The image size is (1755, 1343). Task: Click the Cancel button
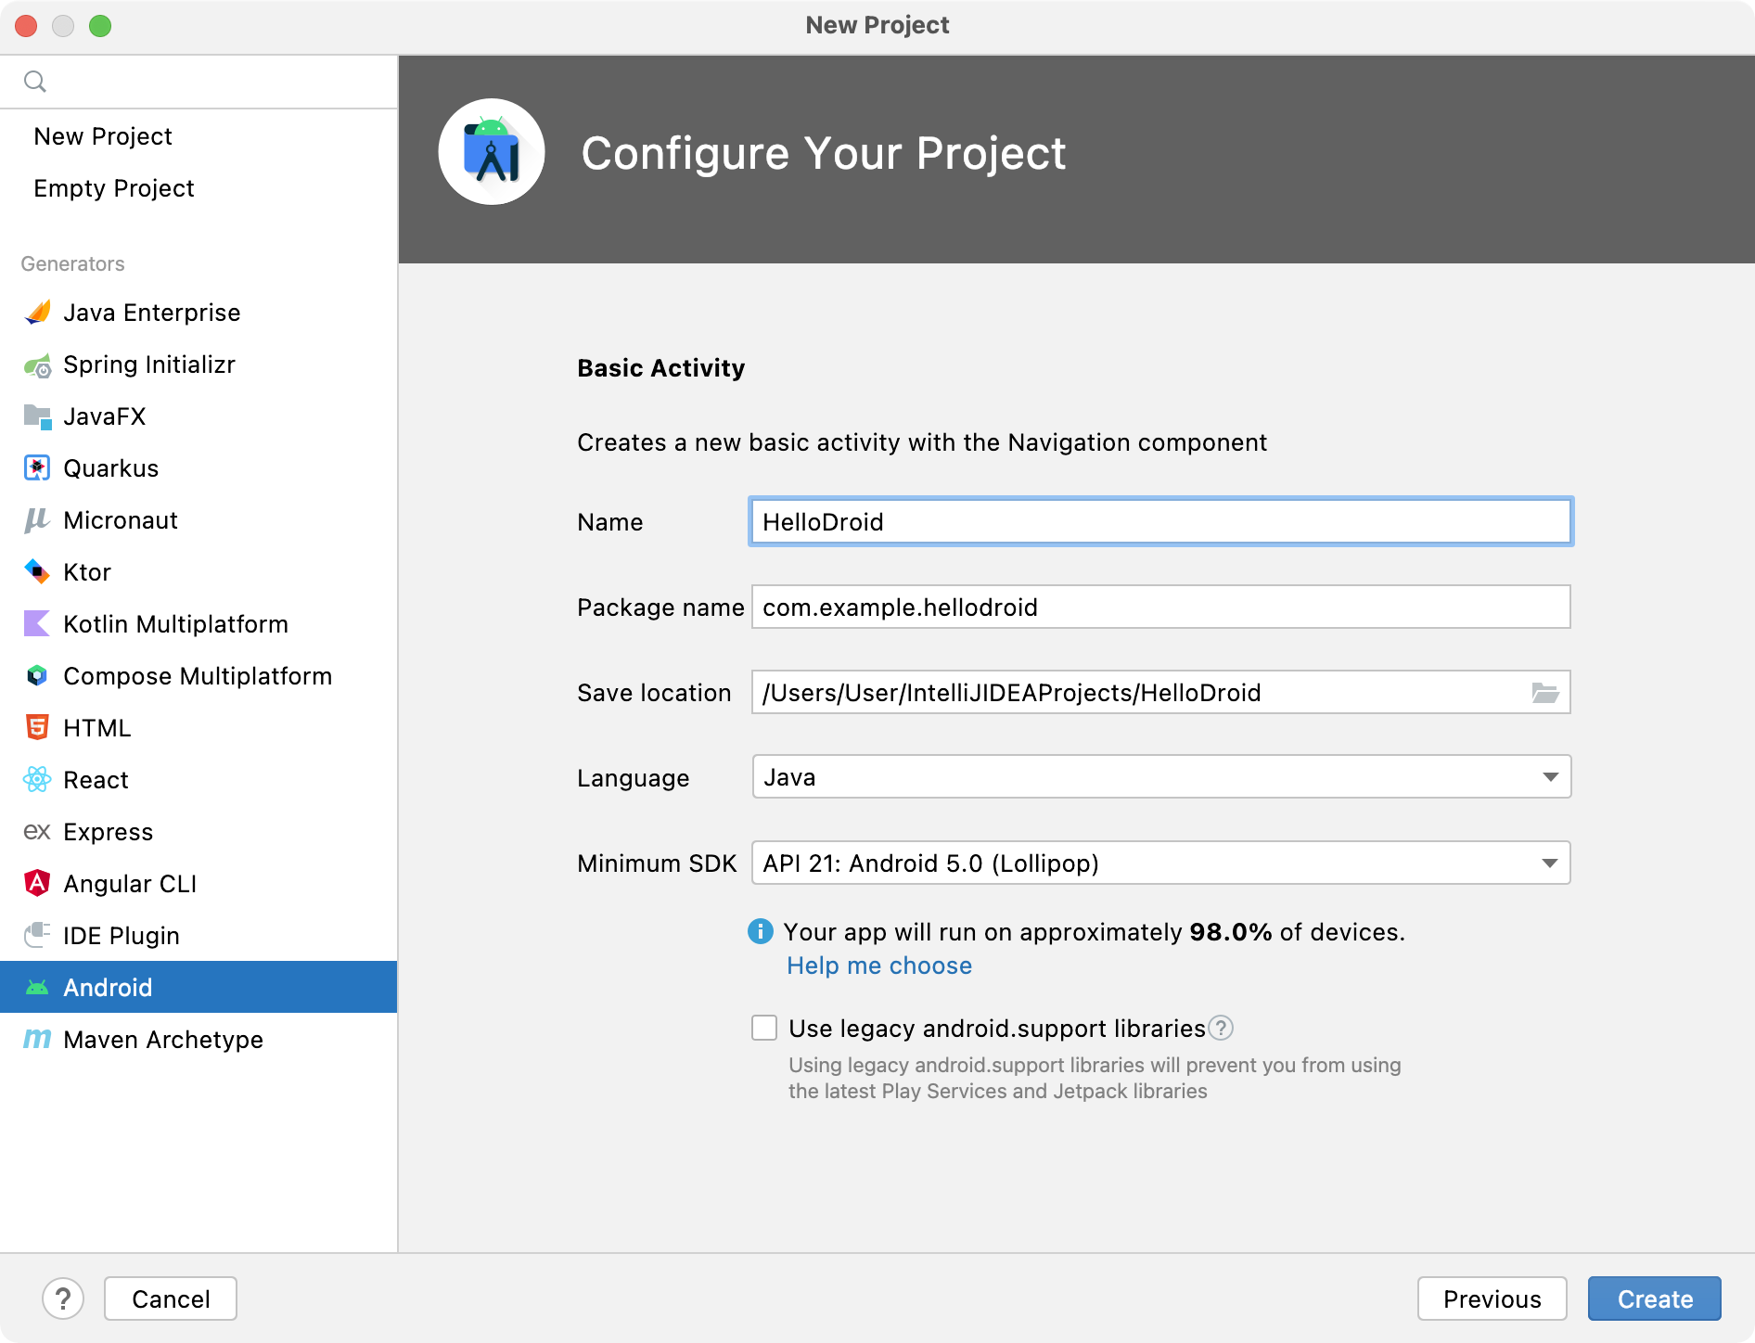click(171, 1298)
